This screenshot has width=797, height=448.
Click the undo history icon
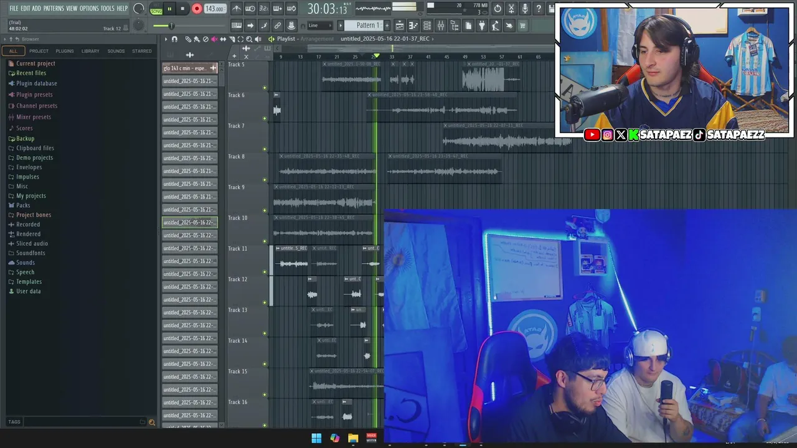point(498,9)
